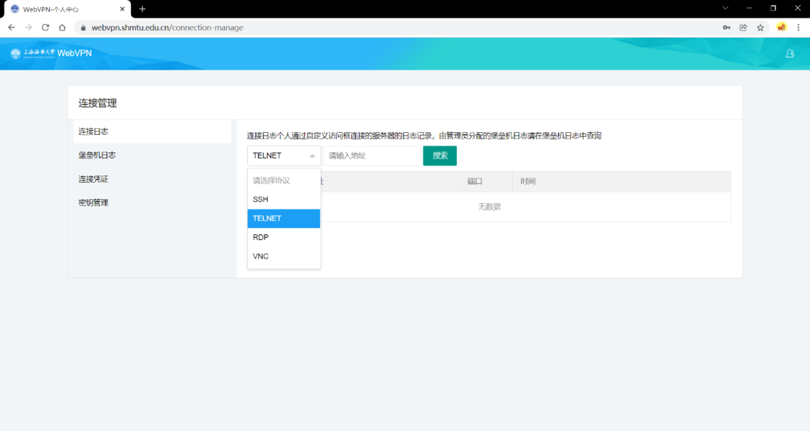Open the browser three-dot menu

(799, 28)
